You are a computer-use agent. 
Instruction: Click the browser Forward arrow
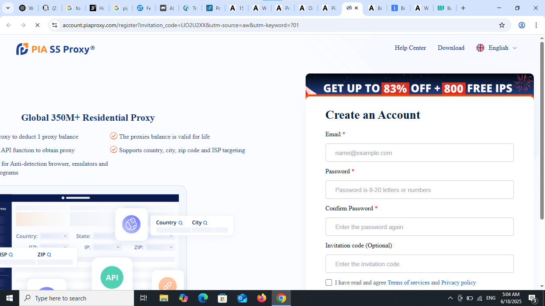tap(23, 25)
